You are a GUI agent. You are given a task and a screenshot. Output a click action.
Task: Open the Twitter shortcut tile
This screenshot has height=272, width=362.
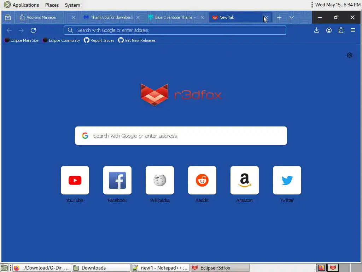point(287,180)
